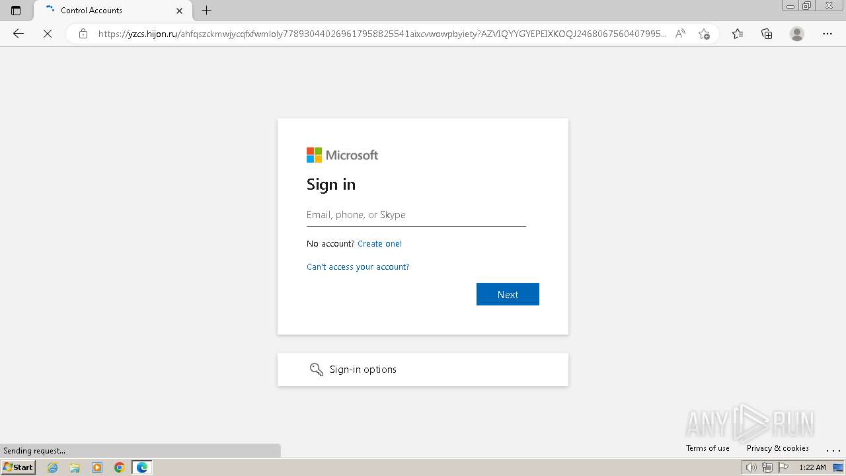Open a new browser tab
846x476 pixels.
[207, 11]
